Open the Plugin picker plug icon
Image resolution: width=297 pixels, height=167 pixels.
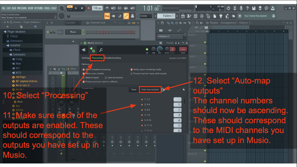[x=221, y=16]
